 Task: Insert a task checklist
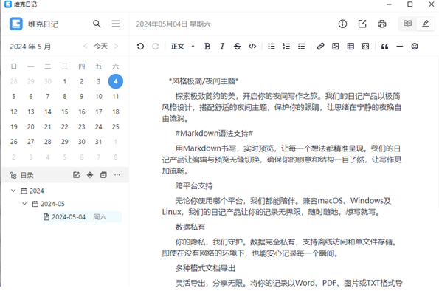pos(301,47)
